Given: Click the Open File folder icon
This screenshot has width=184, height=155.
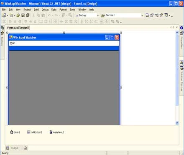Looking at the screenshot, I should pos(18,15).
